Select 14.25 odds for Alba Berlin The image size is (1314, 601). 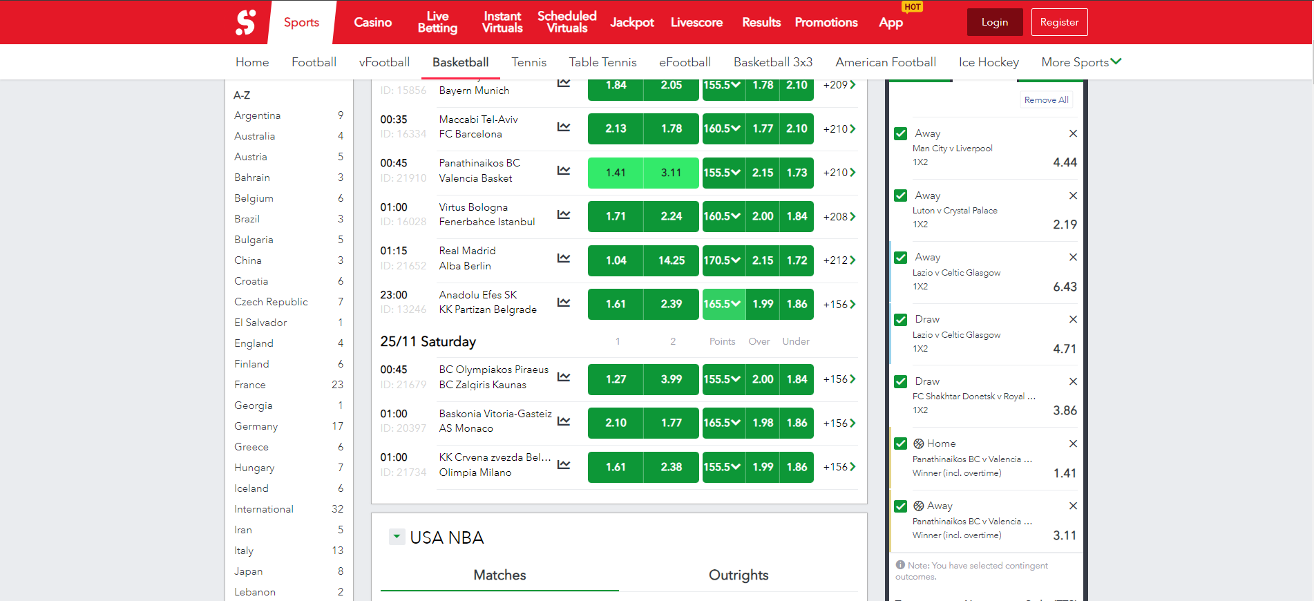click(672, 260)
